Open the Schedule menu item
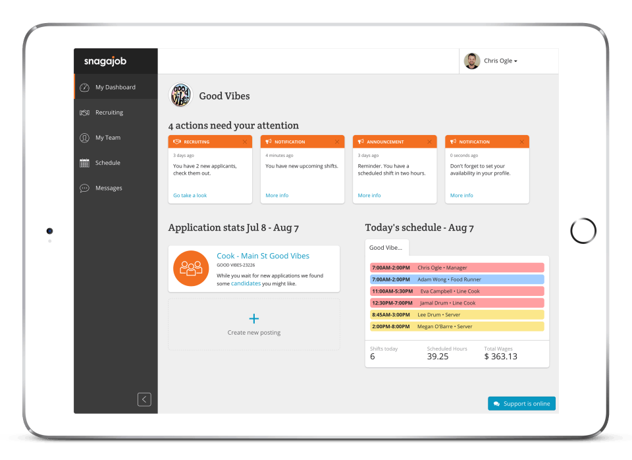Viewport: 632px width, 460px height. tap(116, 163)
